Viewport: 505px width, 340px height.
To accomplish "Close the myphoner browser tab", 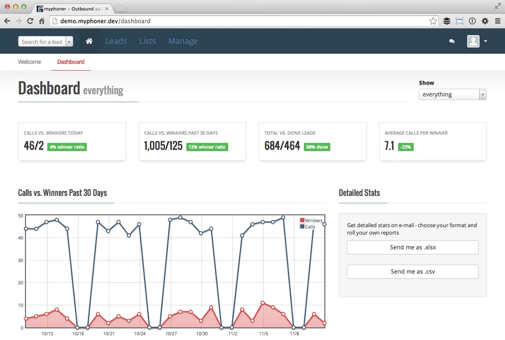I will coord(107,9).
